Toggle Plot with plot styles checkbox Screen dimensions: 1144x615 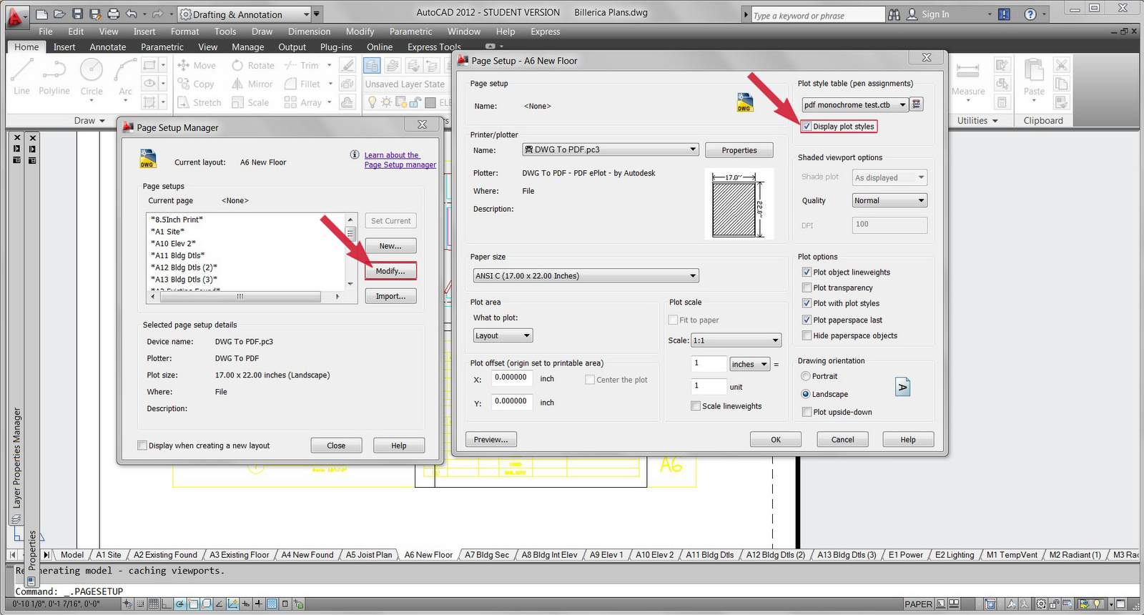point(807,304)
